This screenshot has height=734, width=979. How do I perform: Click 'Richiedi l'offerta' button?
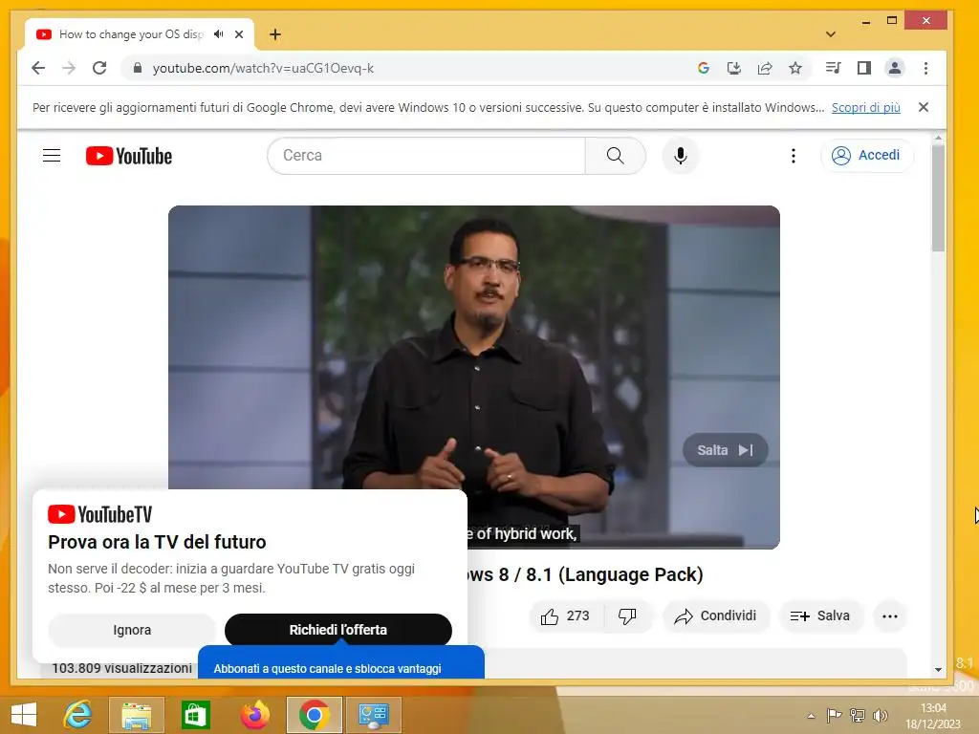click(337, 631)
